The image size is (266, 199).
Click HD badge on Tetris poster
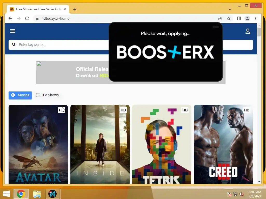pyautogui.click(x=185, y=110)
